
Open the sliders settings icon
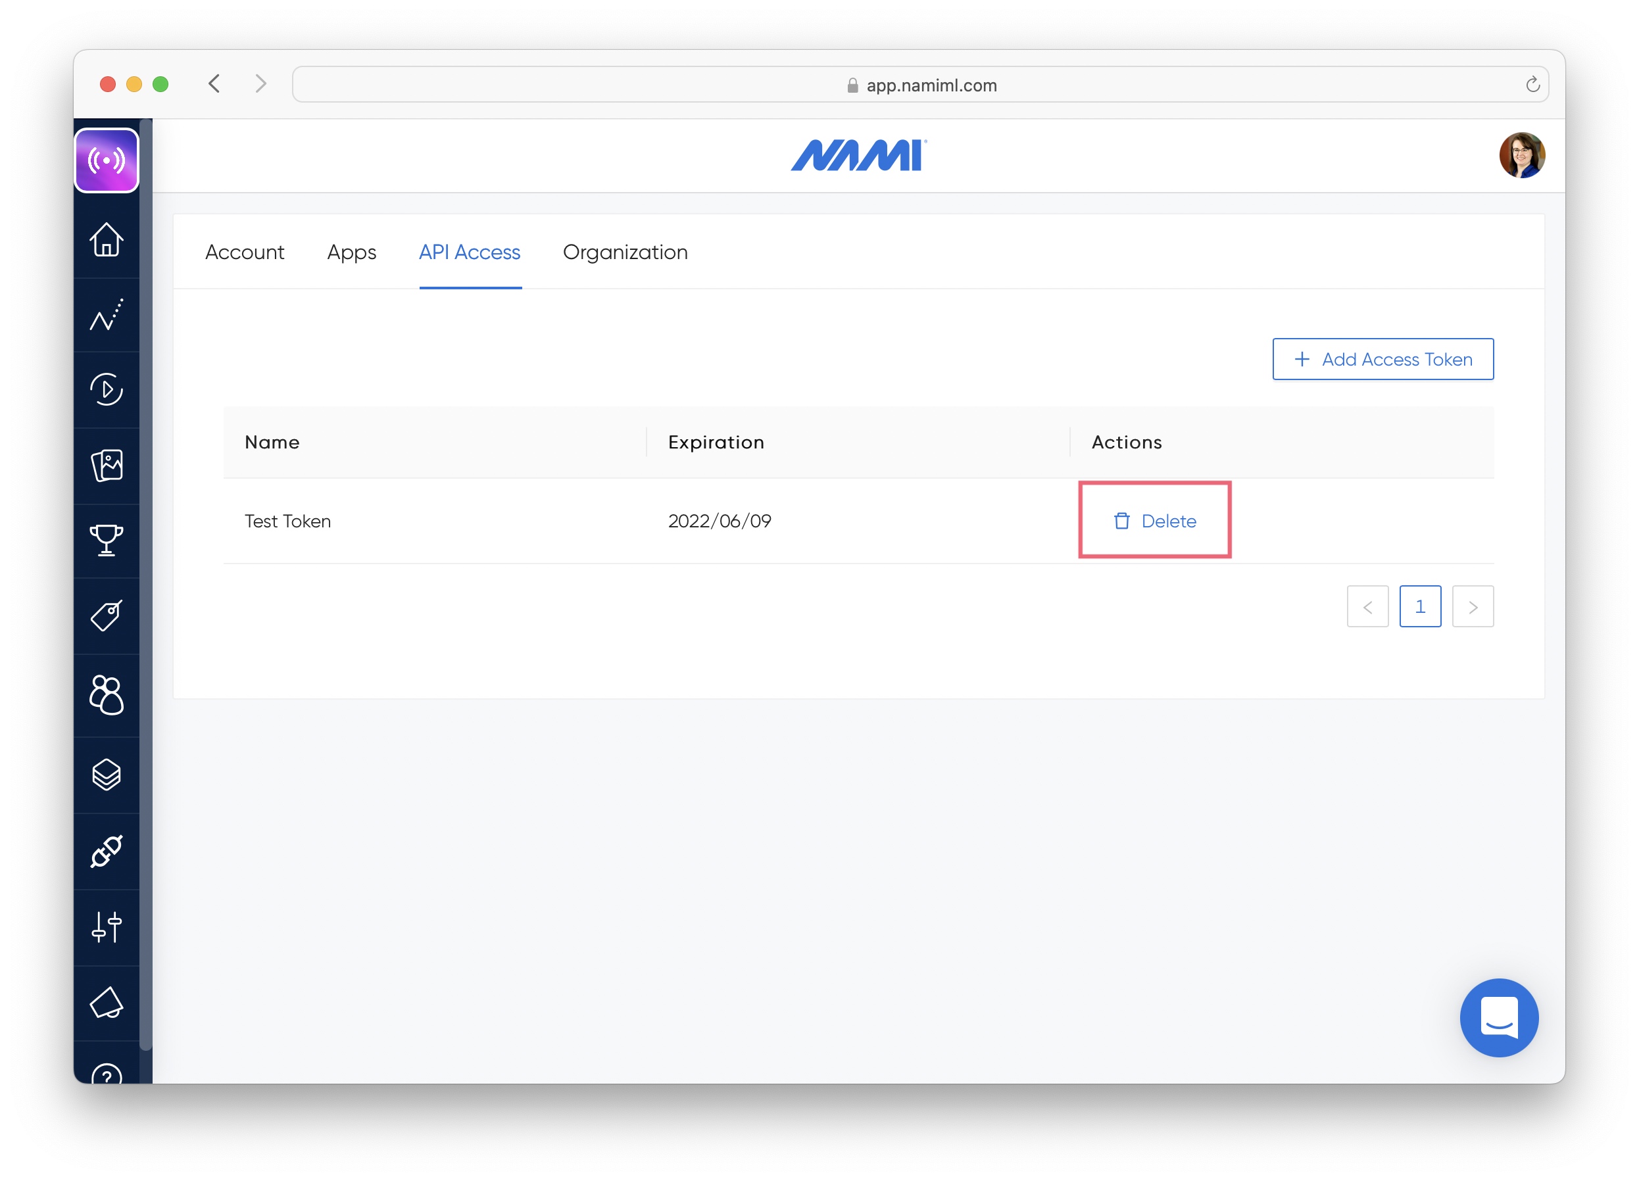point(107,927)
